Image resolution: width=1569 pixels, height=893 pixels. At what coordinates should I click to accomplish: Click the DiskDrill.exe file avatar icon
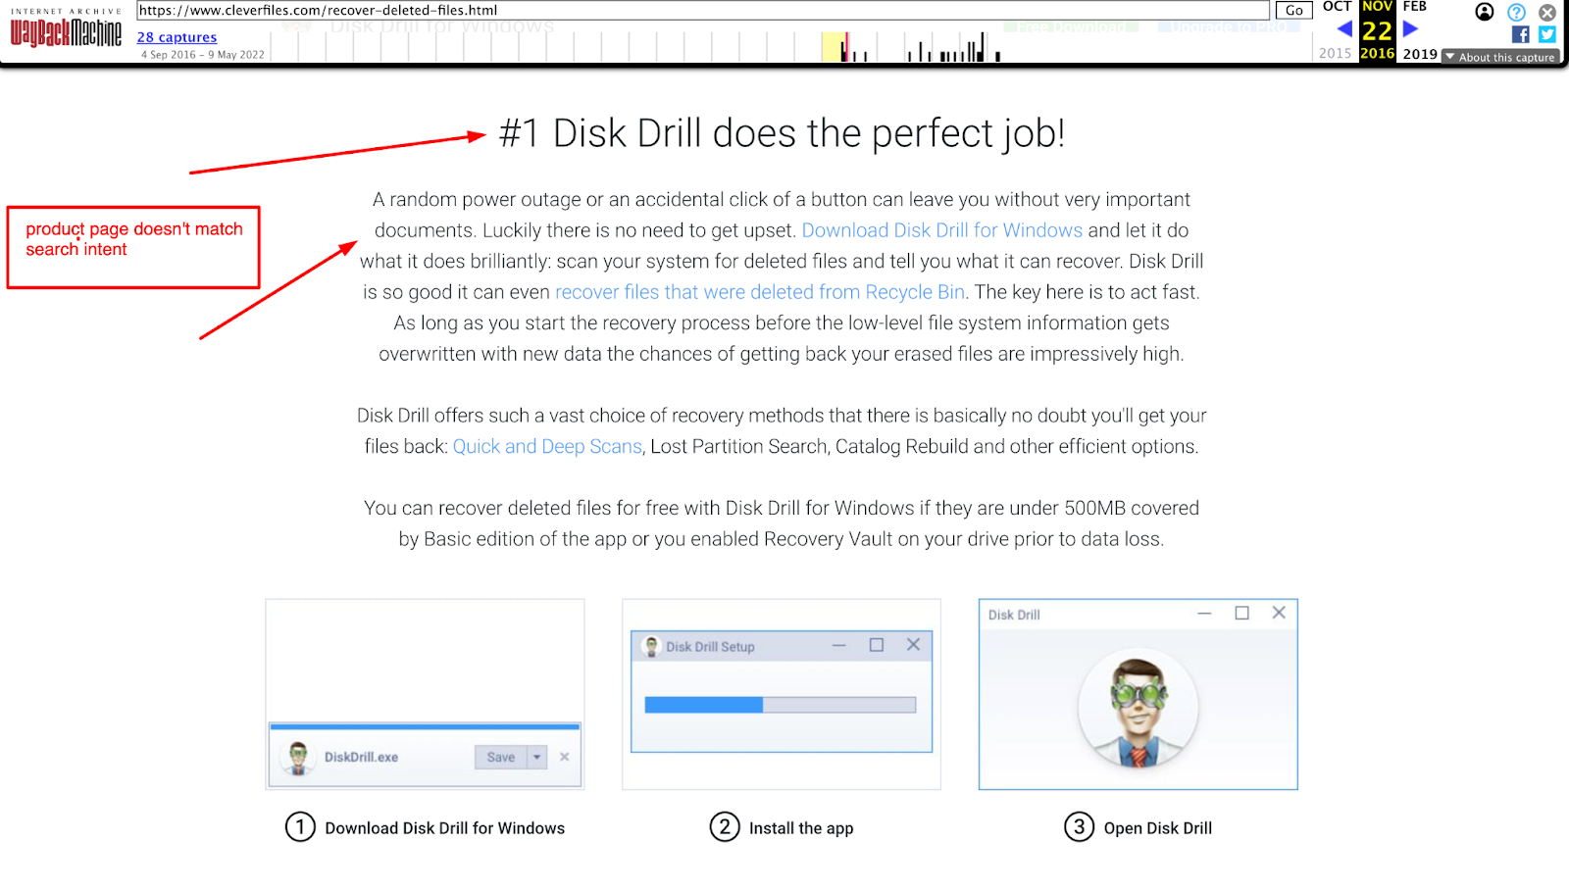pyautogui.click(x=299, y=757)
